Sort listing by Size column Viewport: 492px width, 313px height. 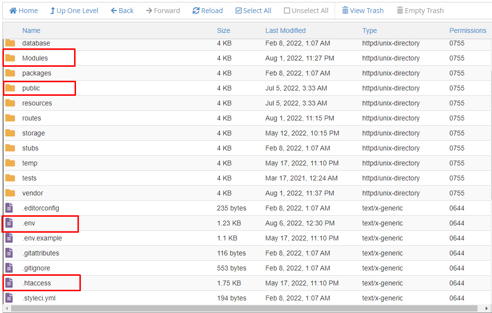pyautogui.click(x=223, y=30)
